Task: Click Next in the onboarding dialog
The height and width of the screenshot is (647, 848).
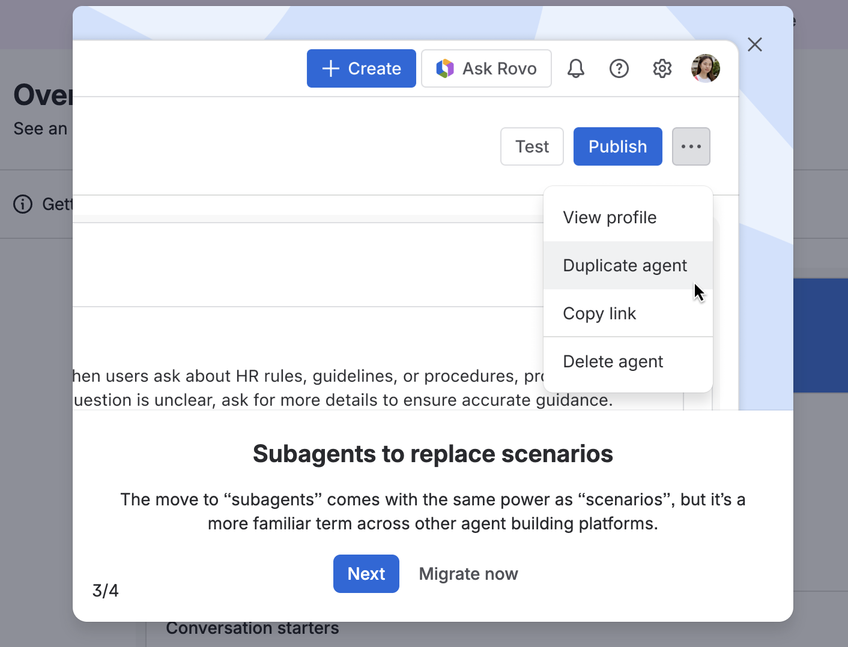Action: [x=366, y=574]
